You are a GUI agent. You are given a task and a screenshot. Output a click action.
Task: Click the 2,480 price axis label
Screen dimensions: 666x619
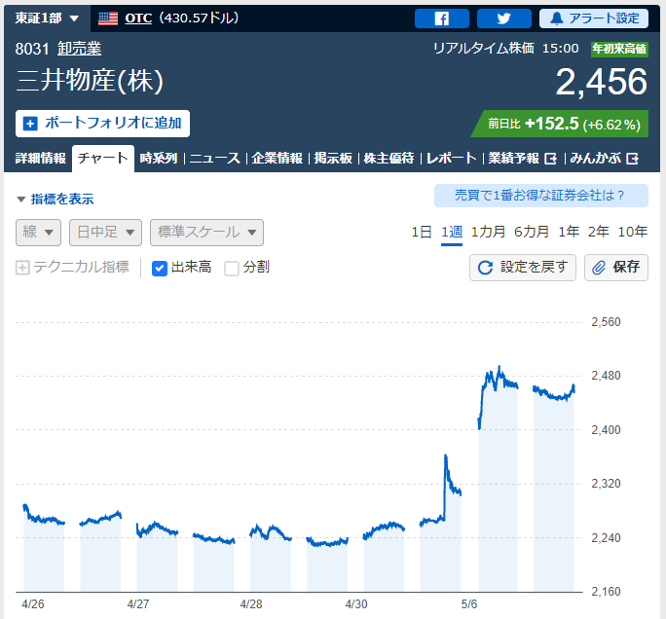606,376
